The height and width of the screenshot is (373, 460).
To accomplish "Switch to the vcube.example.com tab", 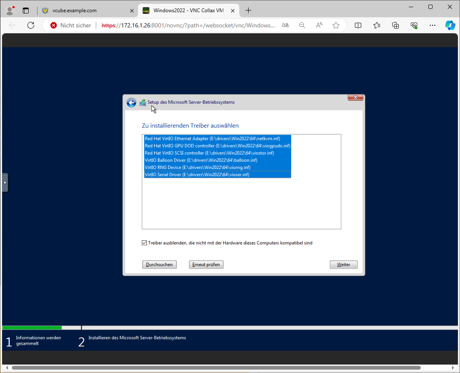I will pyautogui.click(x=88, y=11).
